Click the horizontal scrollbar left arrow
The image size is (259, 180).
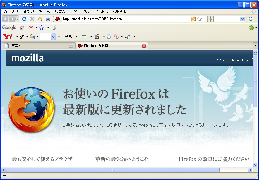(4, 170)
